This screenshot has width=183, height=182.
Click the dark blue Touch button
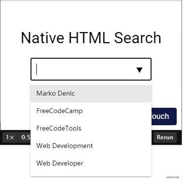164,116
